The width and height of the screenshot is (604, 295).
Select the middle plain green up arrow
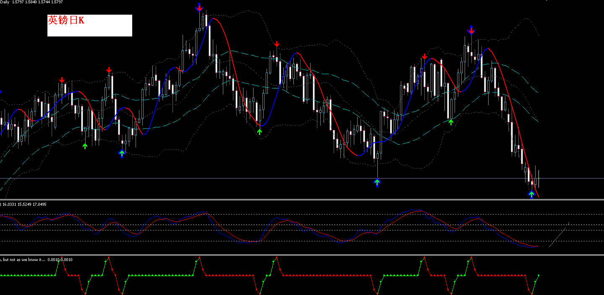coord(259,132)
